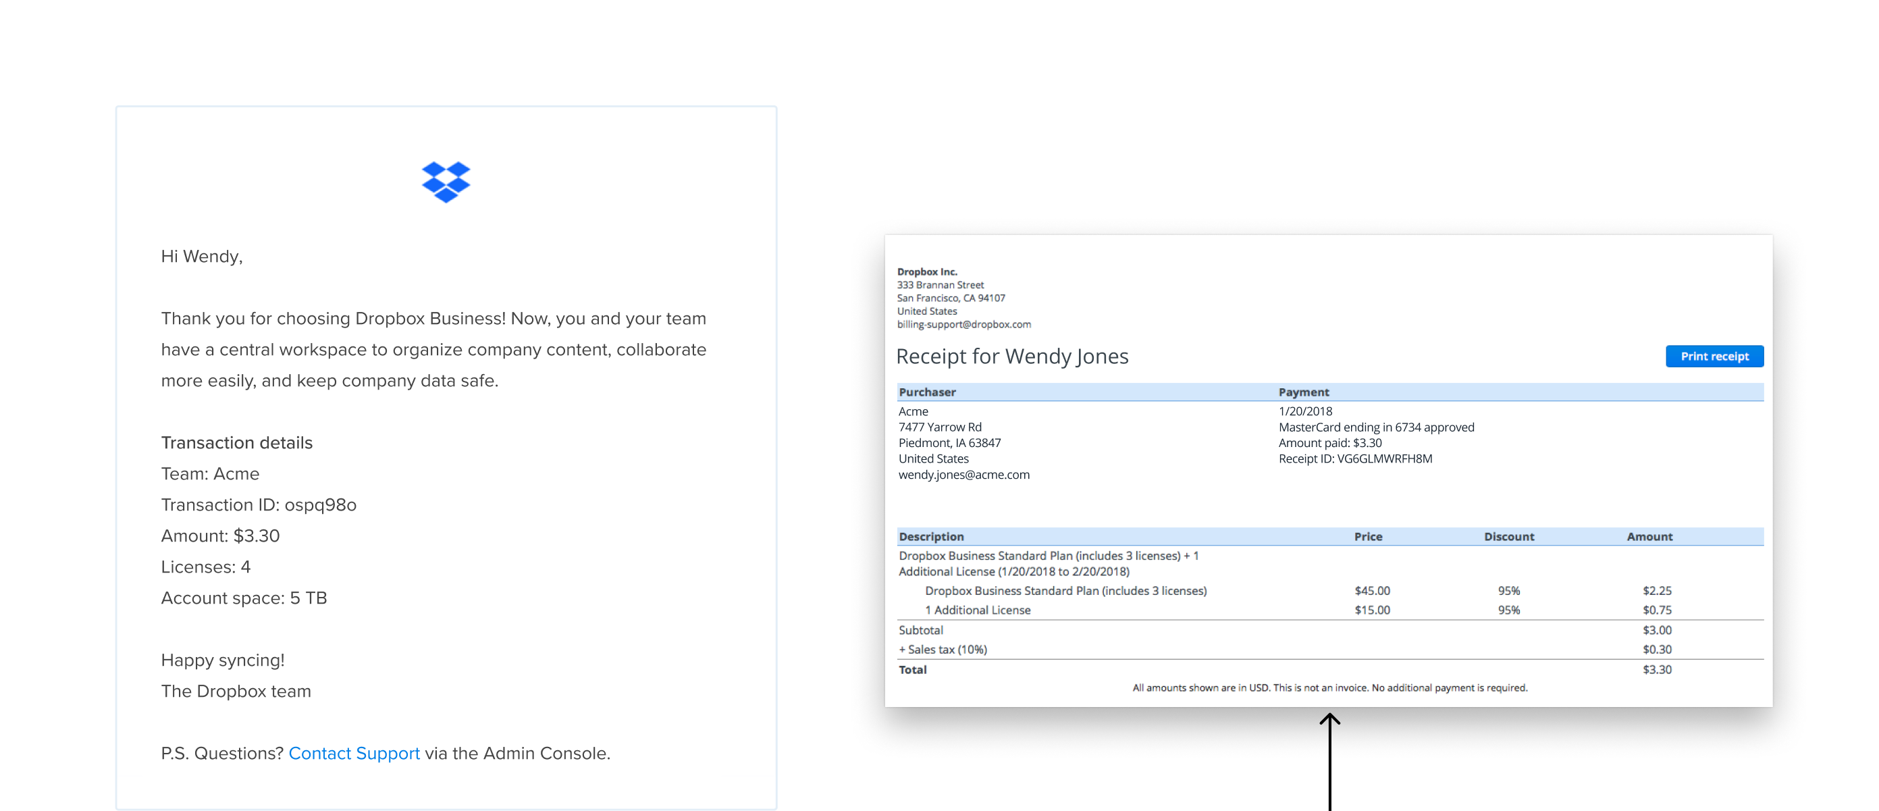Click the $0.75 amount cell
This screenshot has width=1879, height=811.
click(1656, 610)
